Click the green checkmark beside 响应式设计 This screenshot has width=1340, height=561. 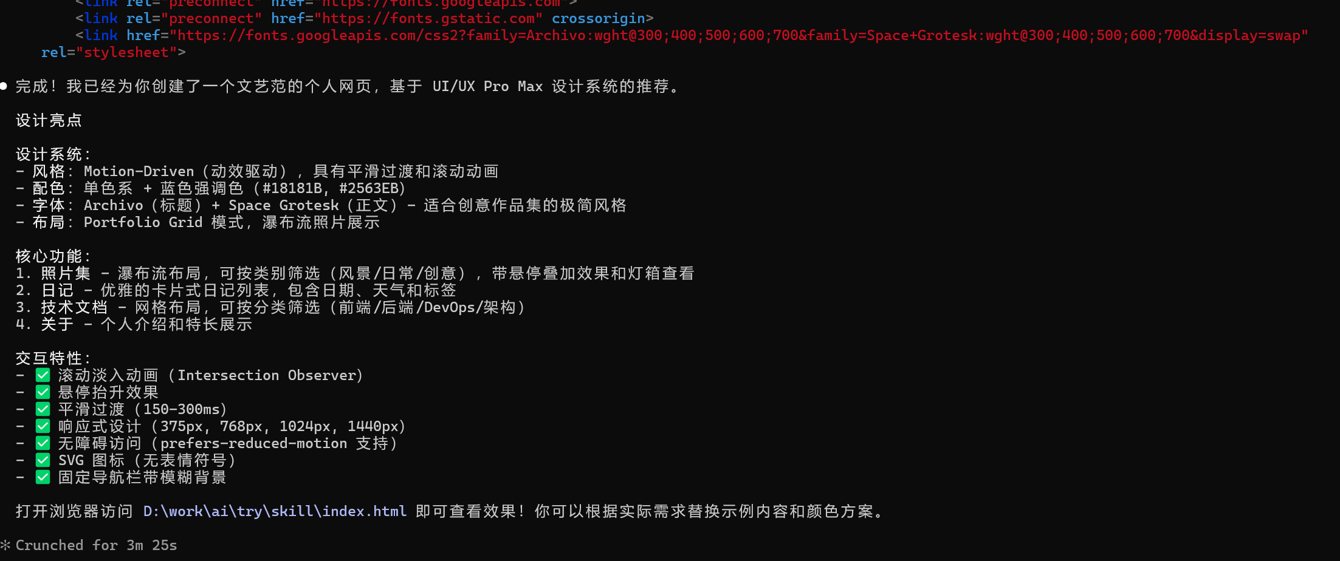point(43,426)
